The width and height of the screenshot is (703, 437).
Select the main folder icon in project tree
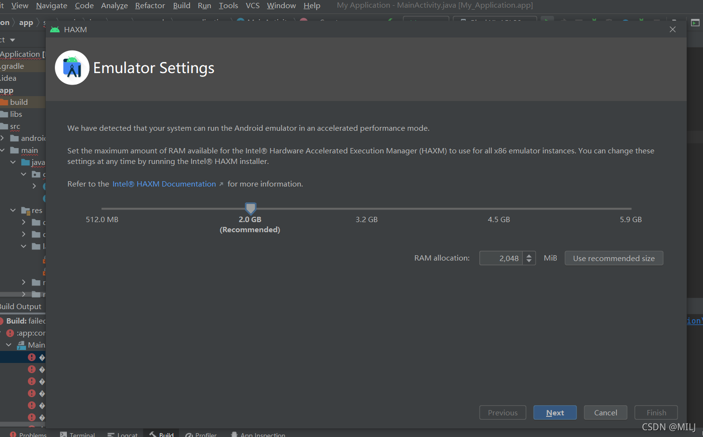[14, 150]
